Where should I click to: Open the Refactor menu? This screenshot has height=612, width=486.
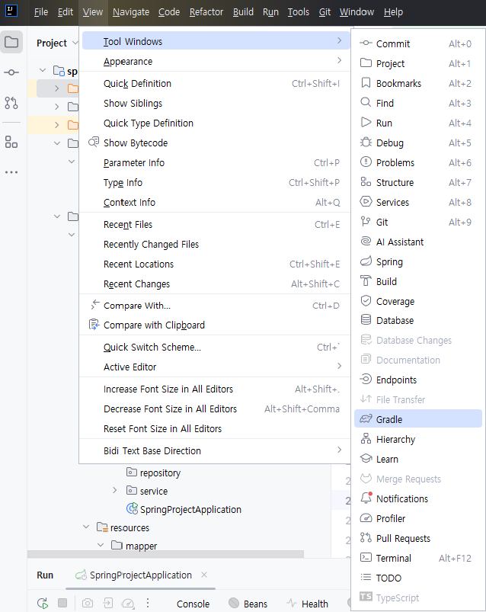tap(206, 12)
